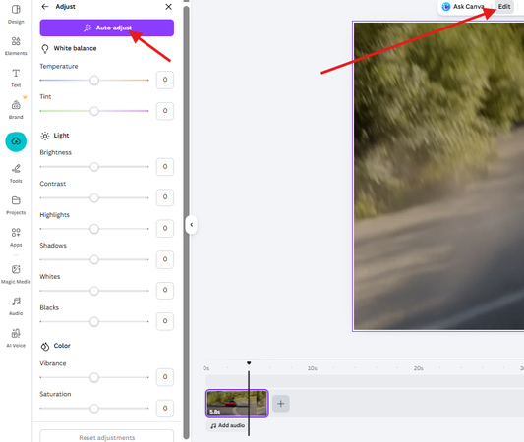Open the Brand sidebar panel

[16, 109]
